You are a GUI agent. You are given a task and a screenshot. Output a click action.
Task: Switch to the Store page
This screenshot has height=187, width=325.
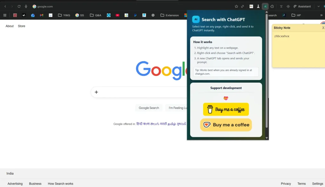[21, 26]
